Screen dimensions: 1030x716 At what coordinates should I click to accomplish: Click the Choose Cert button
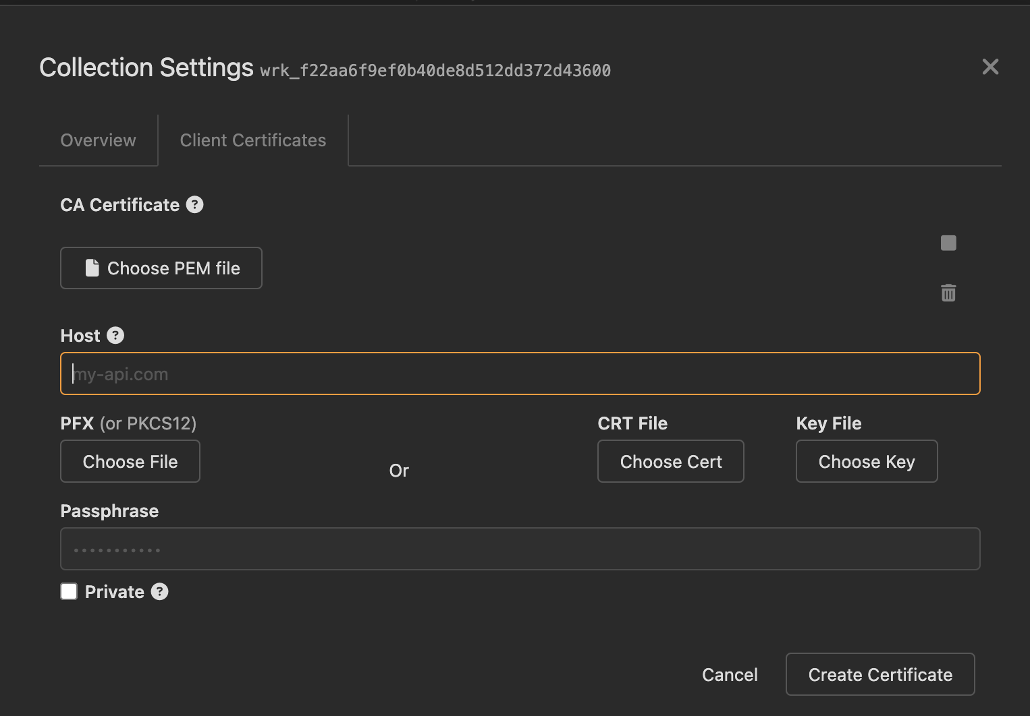(x=671, y=461)
